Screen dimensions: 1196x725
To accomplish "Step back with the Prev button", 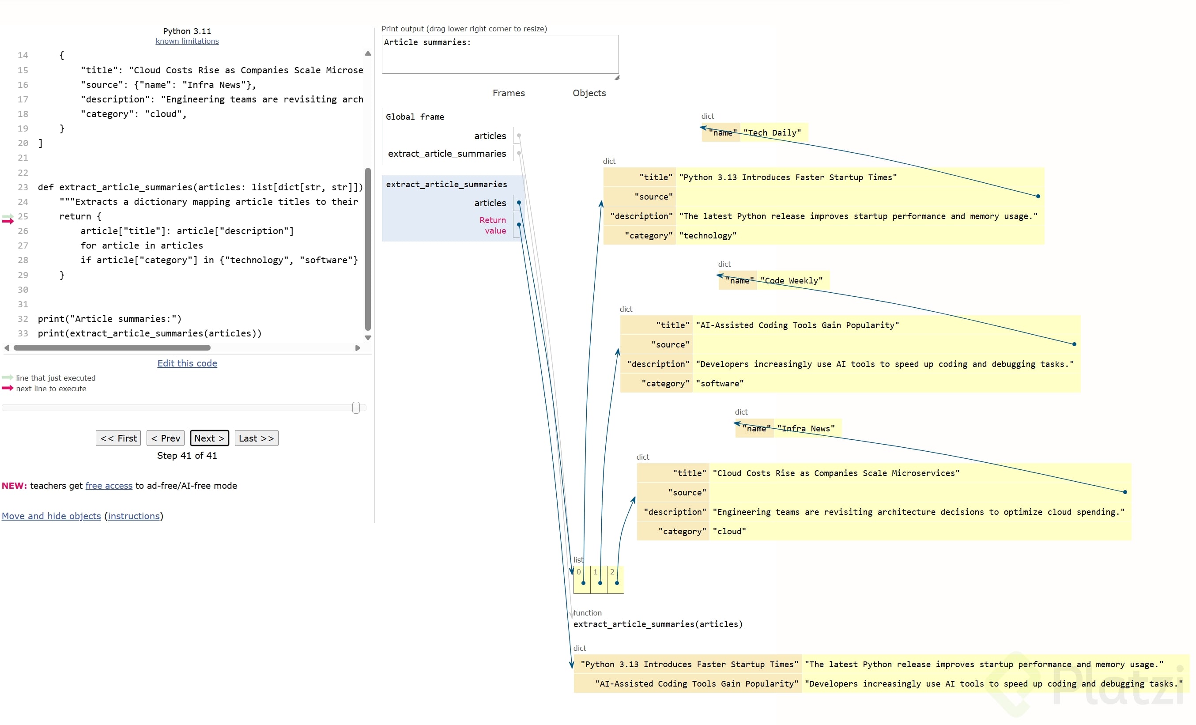I will [x=166, y=438].
